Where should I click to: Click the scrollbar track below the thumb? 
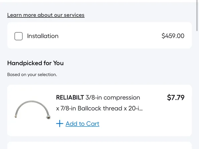click(197, 89)
